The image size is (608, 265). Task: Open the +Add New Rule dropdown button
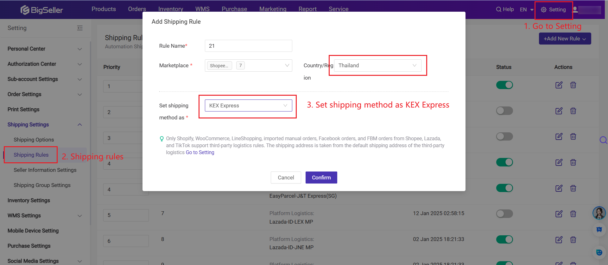[x=565, y=39]
